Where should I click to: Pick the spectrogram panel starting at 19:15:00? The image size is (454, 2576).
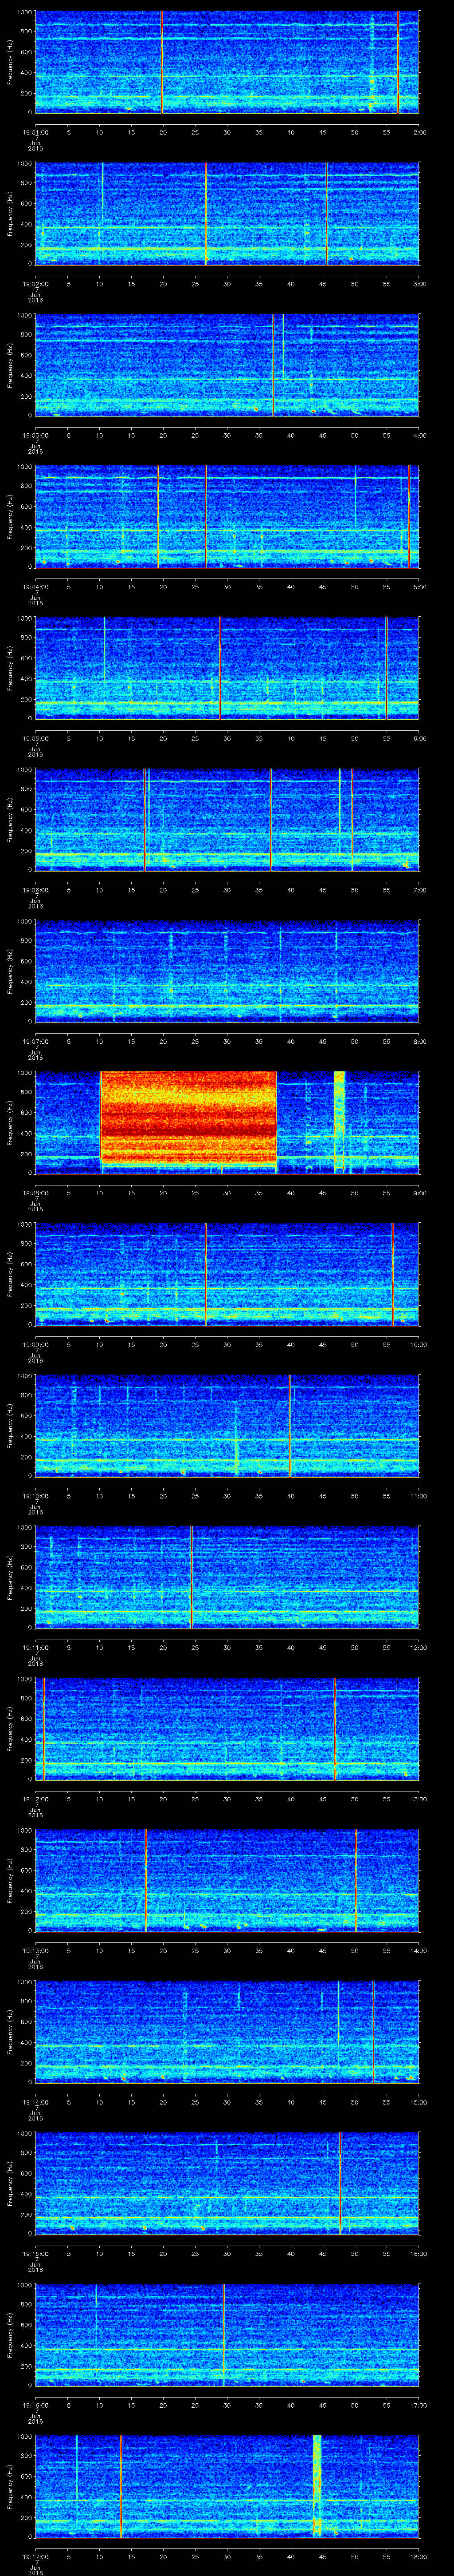[x=227, y=2183]
